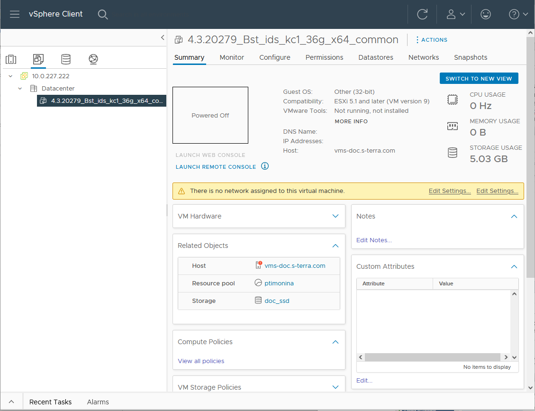
Task: Click the search magnifier icon
Action: pyautogui.click(x=103, y=14)
